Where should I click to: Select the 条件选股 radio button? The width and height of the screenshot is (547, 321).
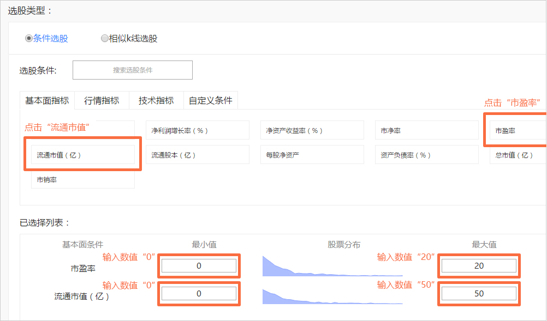[x=29, y=38]
